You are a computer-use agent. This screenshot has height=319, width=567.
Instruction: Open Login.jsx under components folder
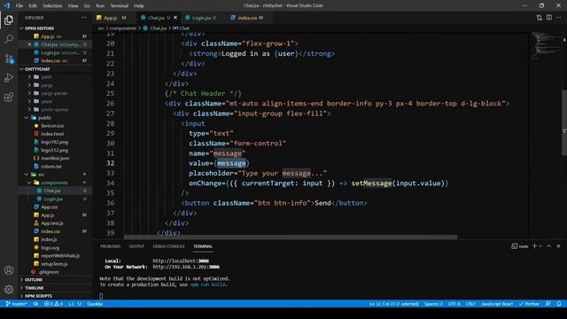53,198
